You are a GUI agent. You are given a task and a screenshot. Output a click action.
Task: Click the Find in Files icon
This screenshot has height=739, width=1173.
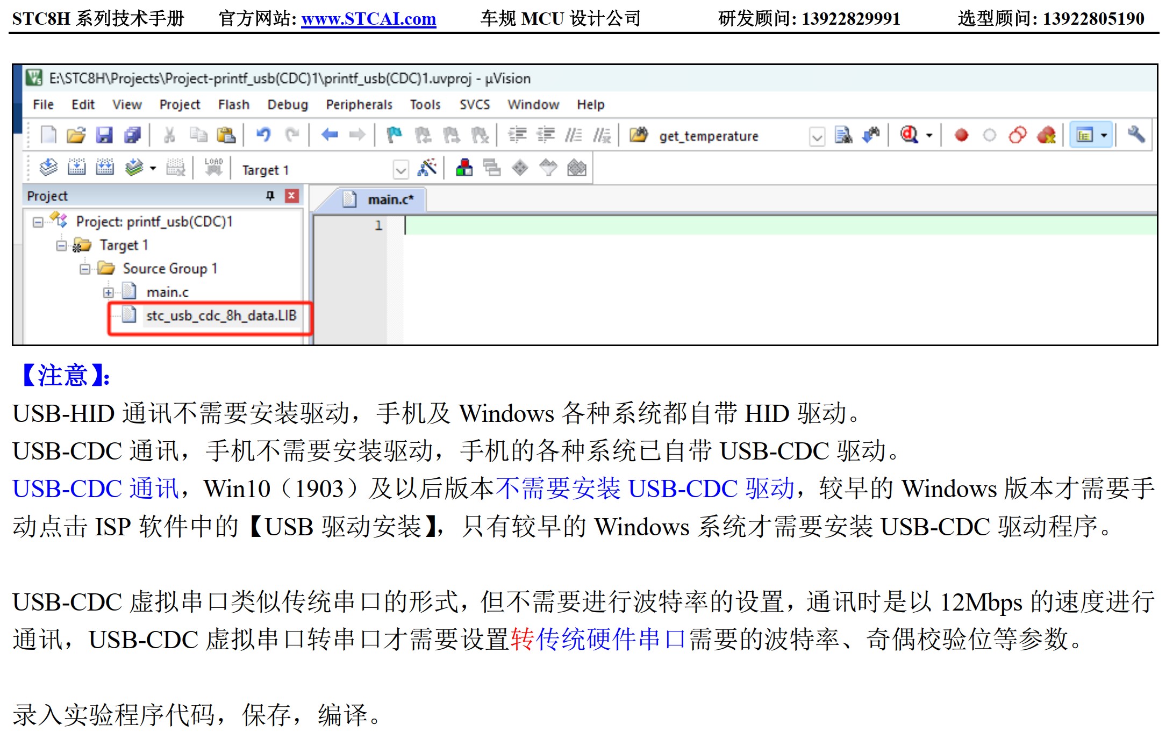[x=639, y=135]
